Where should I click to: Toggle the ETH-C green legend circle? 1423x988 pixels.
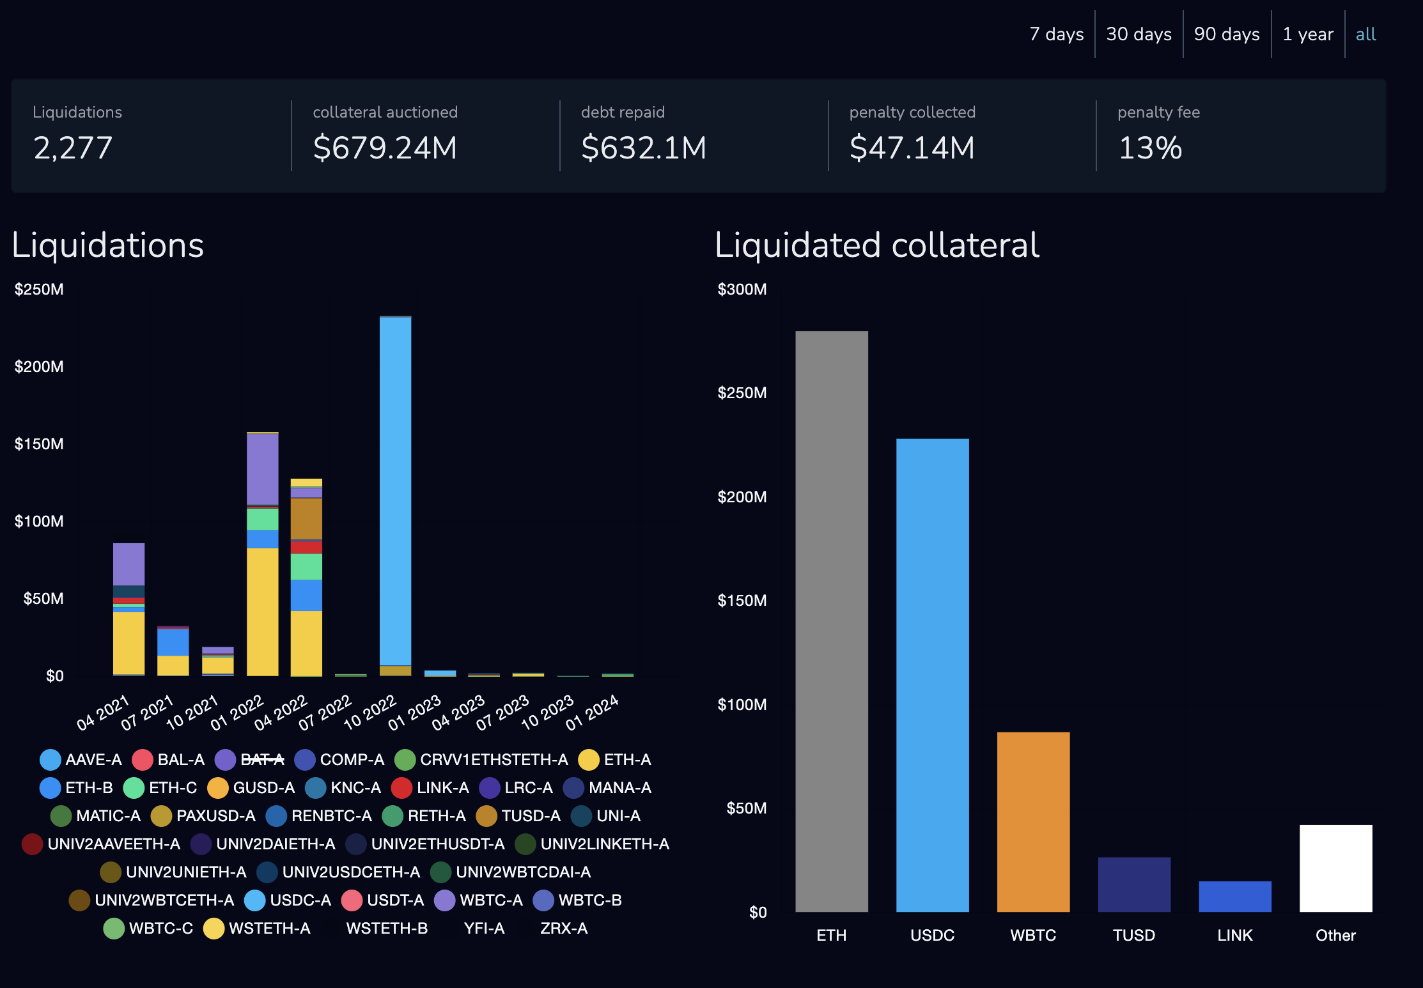[134, 788]
